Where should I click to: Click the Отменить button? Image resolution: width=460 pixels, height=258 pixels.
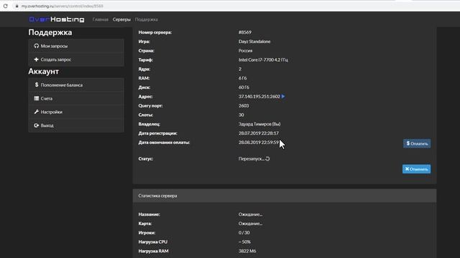pos(417,169)
